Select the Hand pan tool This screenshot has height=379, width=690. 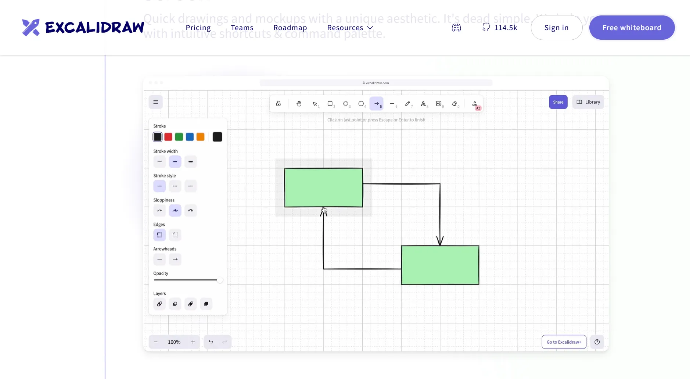[x=299, y=104]
